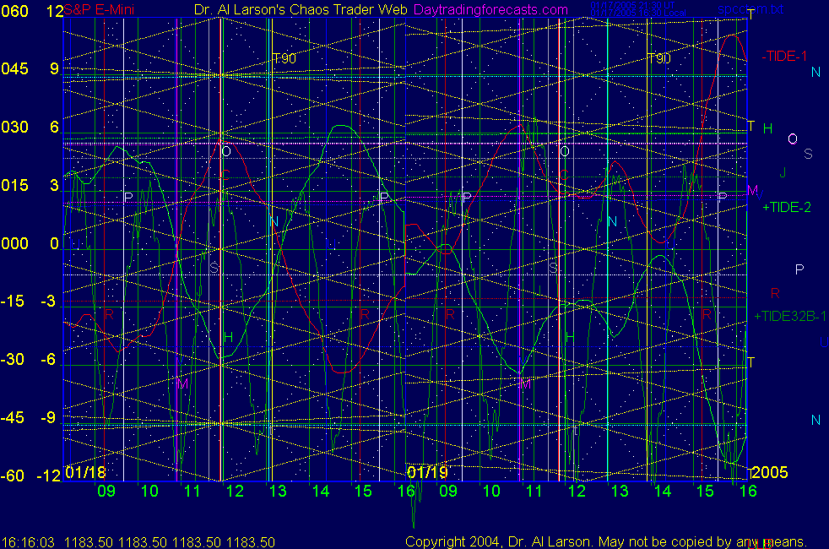829x549 pixels.
Task: Click the '-9' inner y-axis label
Action: pos(48,418)
